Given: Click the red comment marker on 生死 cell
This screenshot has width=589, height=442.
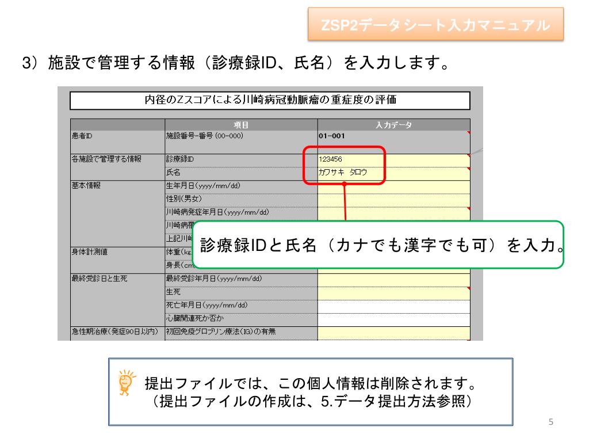Looking at the screenshot, I should point(468,289).
